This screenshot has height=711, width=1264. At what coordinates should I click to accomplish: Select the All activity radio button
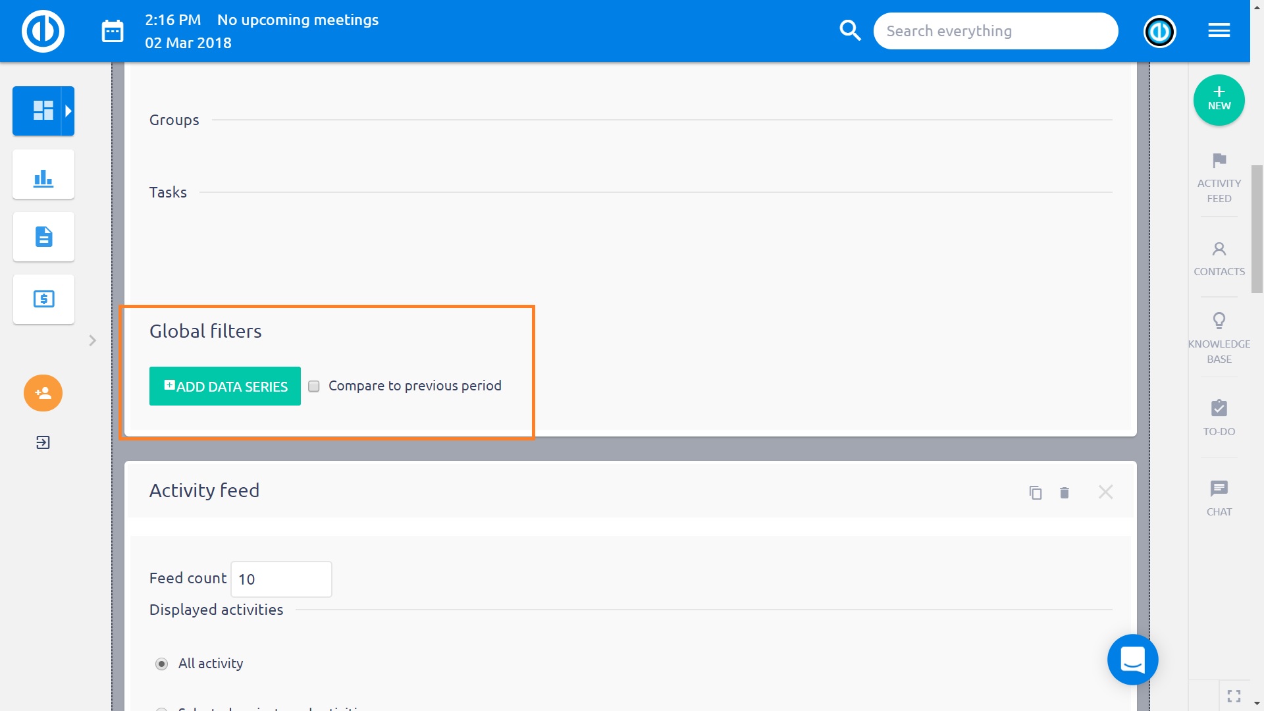[x=161, y=664]
